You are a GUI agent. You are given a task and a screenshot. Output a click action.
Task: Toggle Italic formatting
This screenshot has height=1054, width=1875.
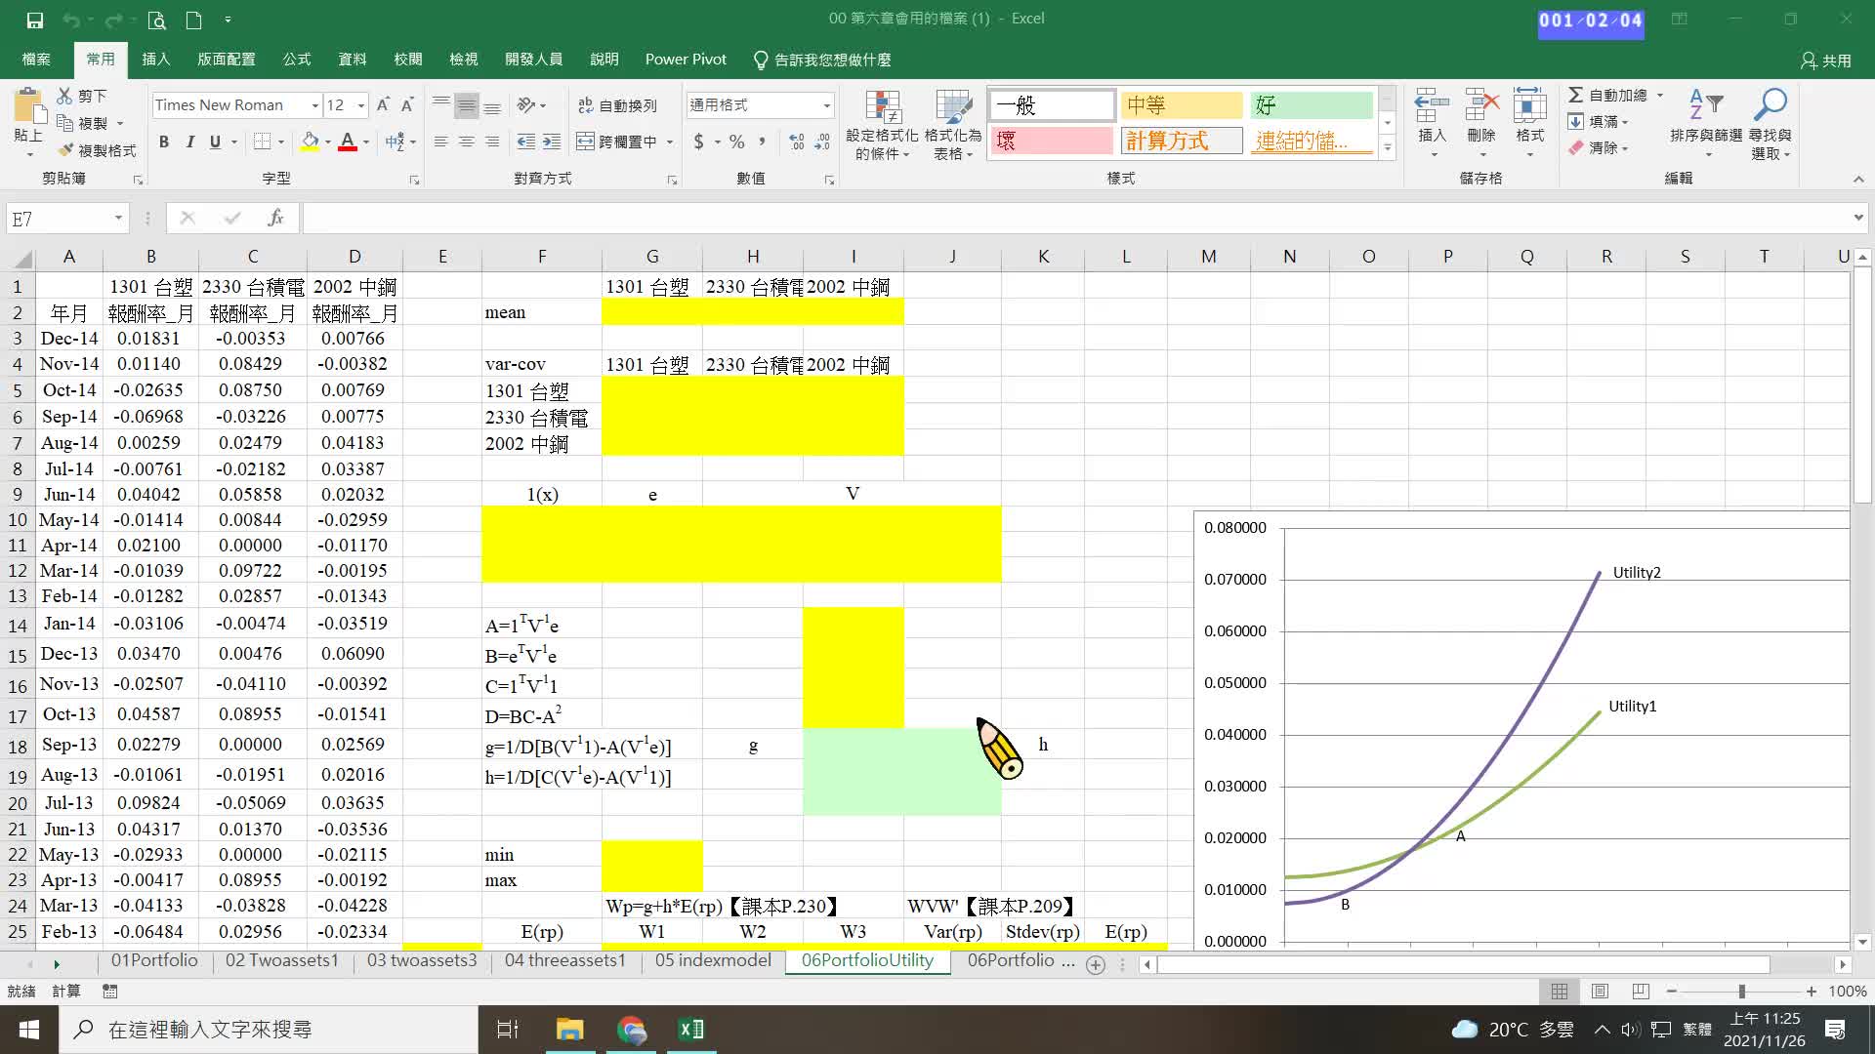[189, 142]
